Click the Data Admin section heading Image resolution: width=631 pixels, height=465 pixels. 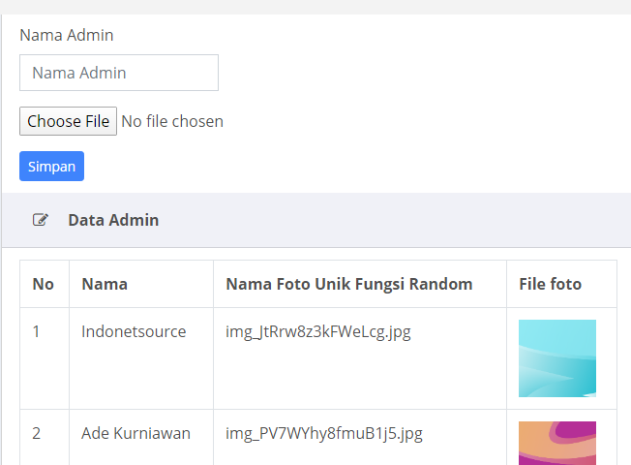(113, 220)
